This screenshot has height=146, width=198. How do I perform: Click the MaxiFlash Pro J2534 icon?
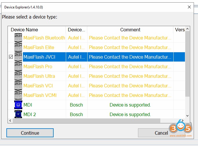(18, 66)
